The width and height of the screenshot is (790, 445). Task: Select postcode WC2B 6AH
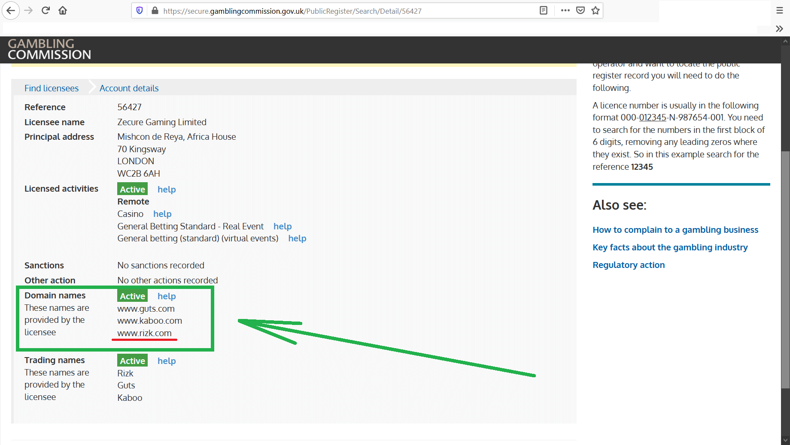coord(139,174)
